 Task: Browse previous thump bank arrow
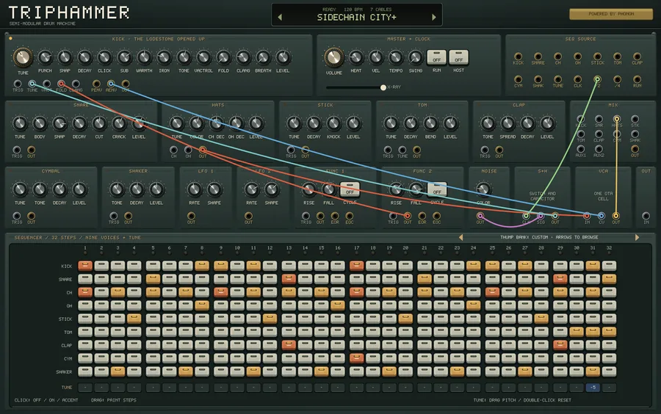(460, 237)
